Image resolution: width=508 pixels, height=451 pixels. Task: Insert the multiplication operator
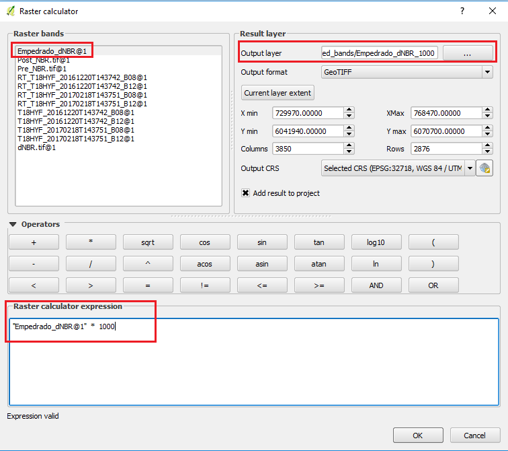[91, 242]
